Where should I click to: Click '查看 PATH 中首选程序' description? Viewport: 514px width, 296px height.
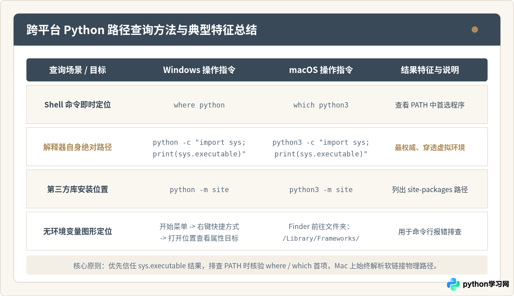[430, 105]
